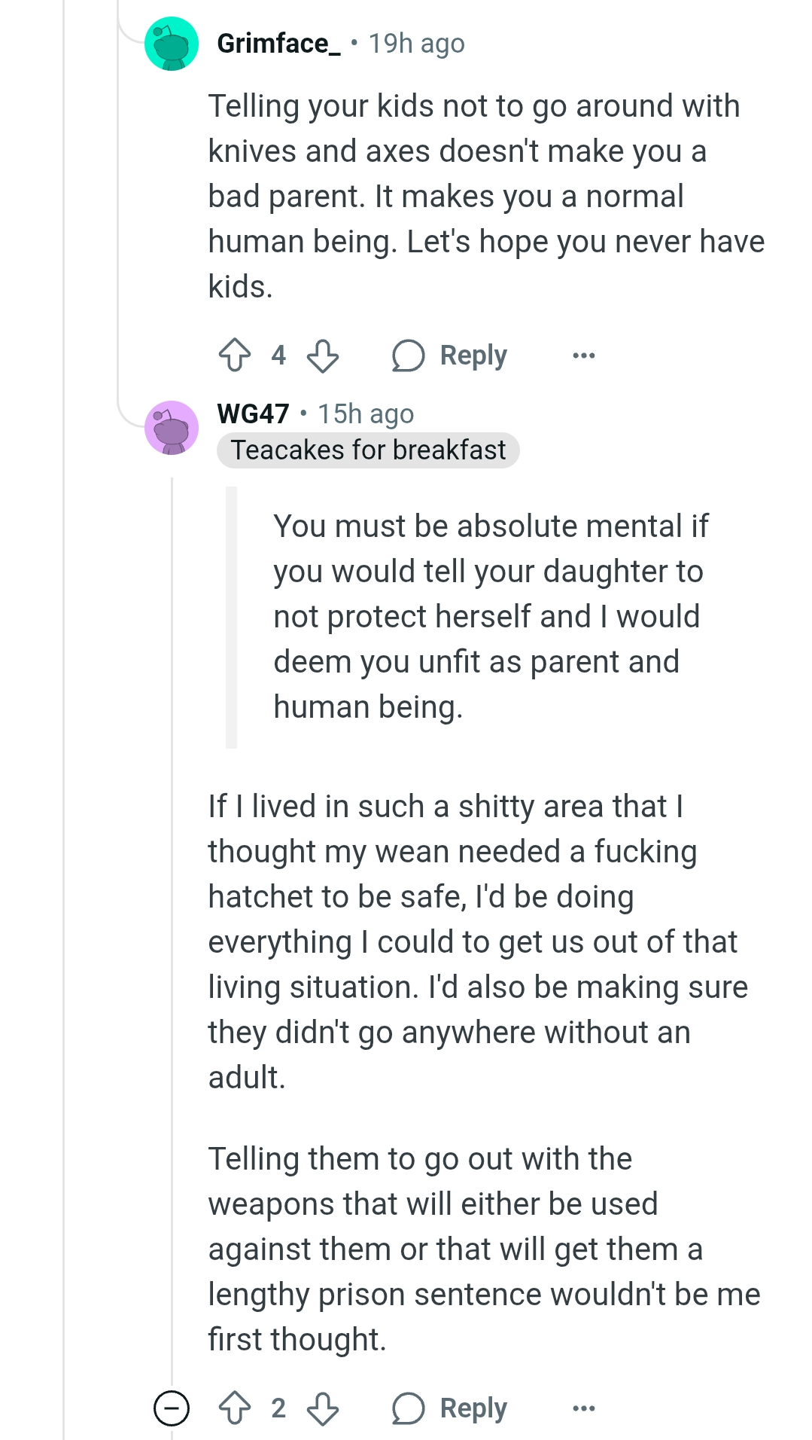This screenshot has height=1440, width=812.
Task: Tap the '19h ago' timestamp
Action: click(416, 44)
